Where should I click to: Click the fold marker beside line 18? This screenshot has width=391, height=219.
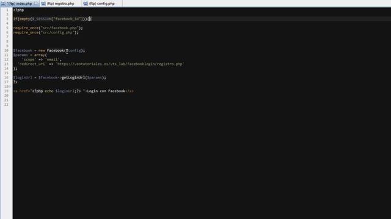tap(10, 86)
